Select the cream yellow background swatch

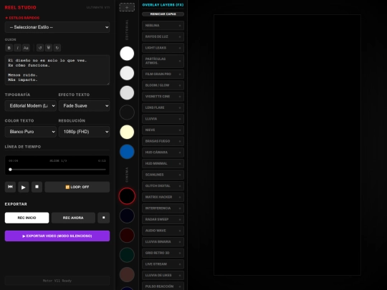tap(127, 132)
